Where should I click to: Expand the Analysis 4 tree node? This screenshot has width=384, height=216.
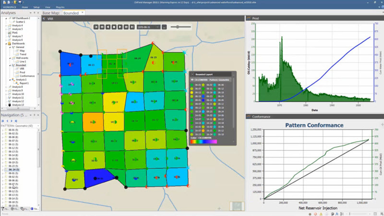6,25
